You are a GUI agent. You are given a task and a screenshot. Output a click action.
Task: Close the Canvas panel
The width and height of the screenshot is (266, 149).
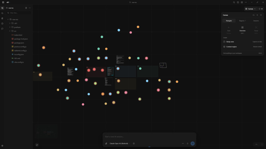(261, 15)
